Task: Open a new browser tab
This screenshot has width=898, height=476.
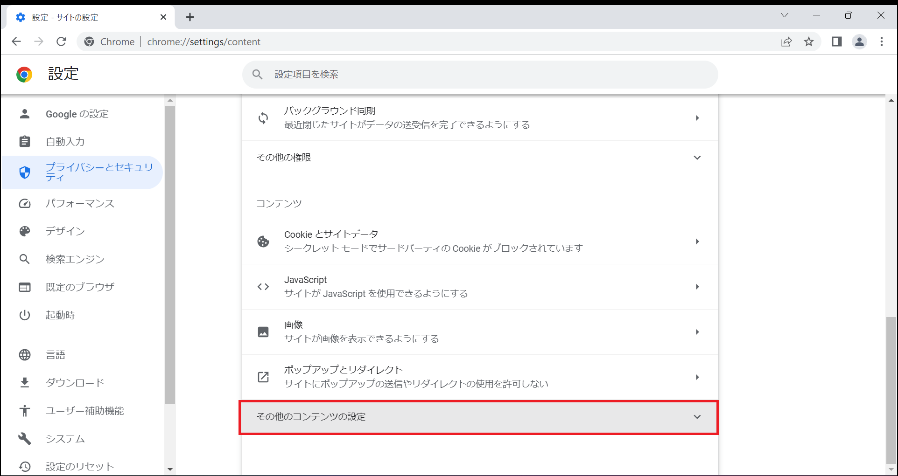Action: tap(189, 17)
